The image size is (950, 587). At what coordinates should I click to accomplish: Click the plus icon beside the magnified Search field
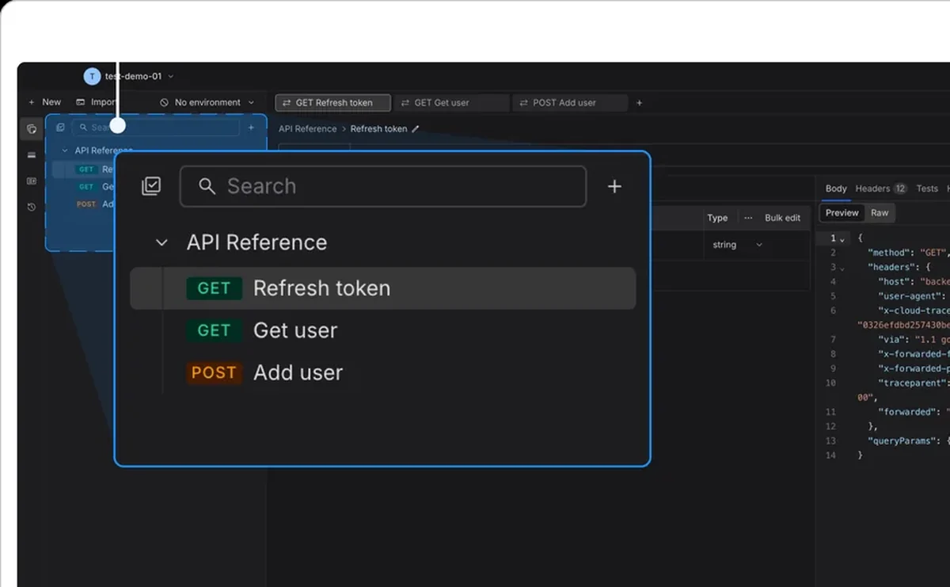pyautogui.click(x=614, y=186)
